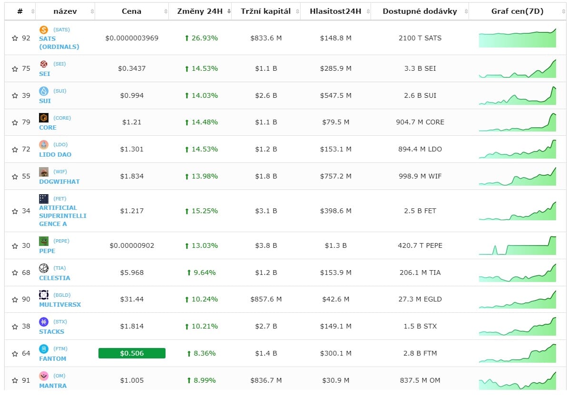Click the Mantra OM logo icon
Viewport: 567px width, 395px height.
coord(44,376)
